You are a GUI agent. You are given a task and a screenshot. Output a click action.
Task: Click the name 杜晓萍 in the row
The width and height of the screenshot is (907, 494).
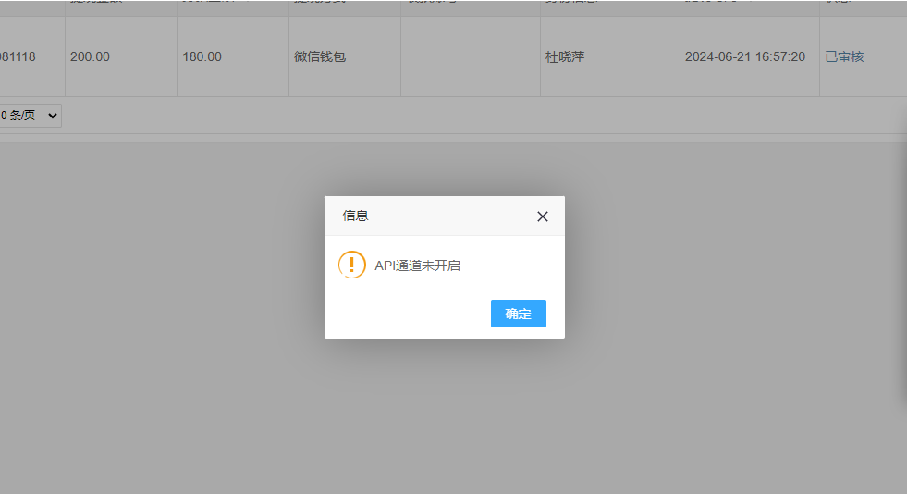(x=565, y=56)
